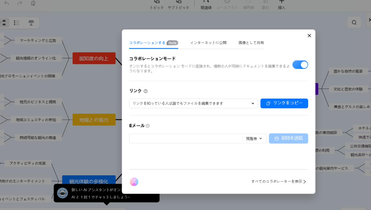Viewport: 371px width, 210px height.
Task: Select the 観光体験の多様化 node
Action: tap(89, 181)
